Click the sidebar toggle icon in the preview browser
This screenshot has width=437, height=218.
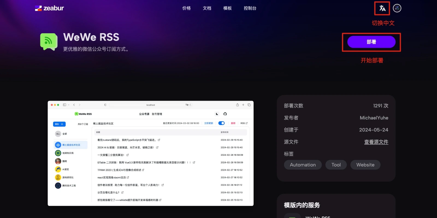pos(64,105)
